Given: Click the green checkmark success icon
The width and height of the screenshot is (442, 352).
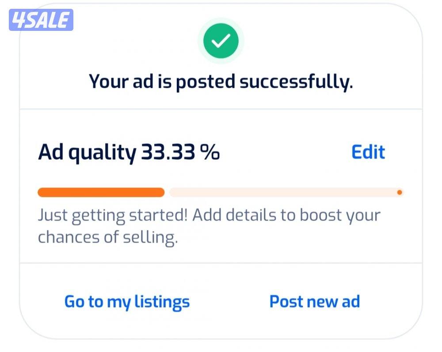Looking at the screenshot, I should click(x=221, y=41).
